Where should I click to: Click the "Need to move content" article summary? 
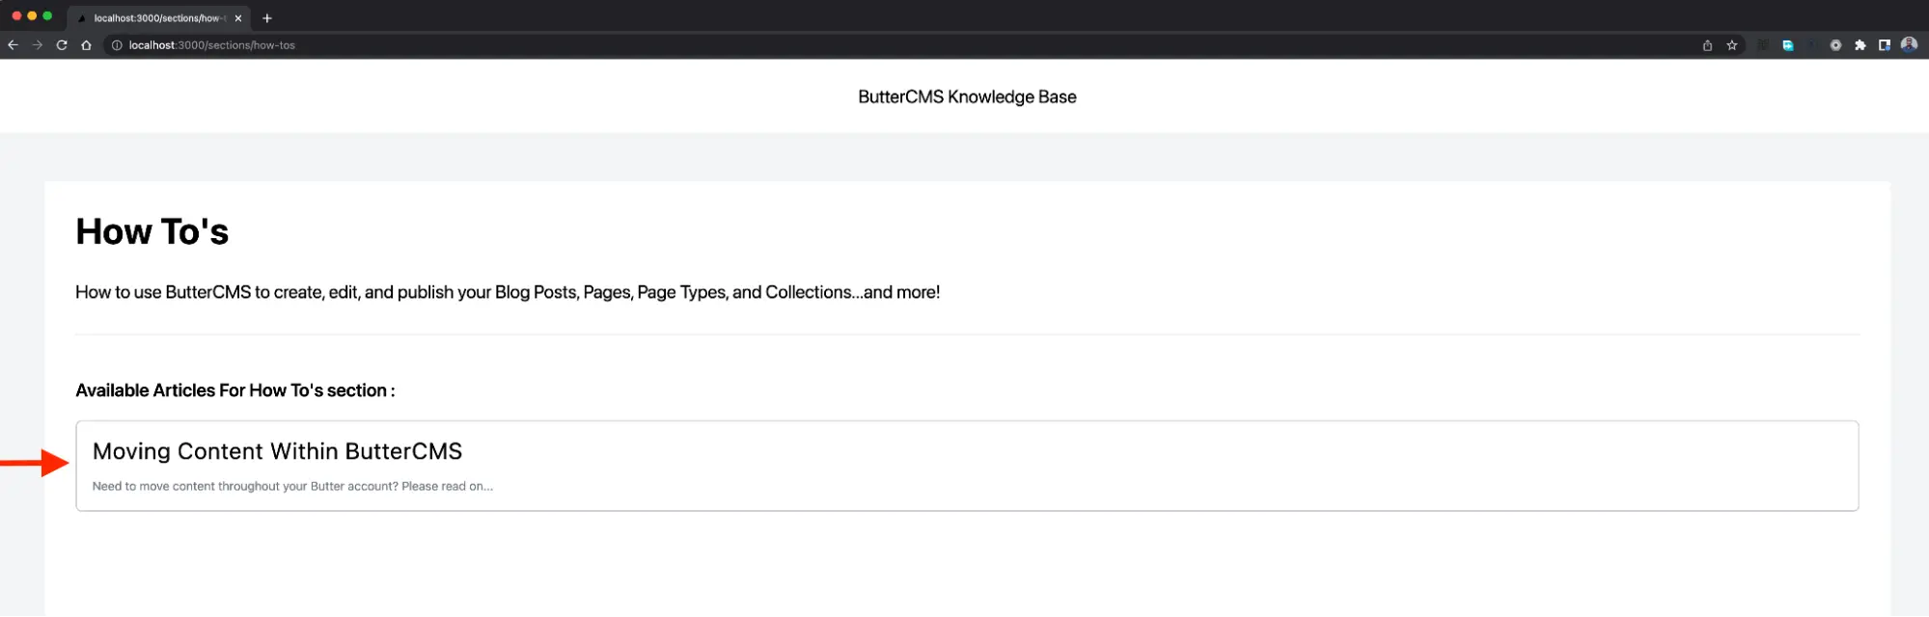pyautogui.click(x=292, y=486)
